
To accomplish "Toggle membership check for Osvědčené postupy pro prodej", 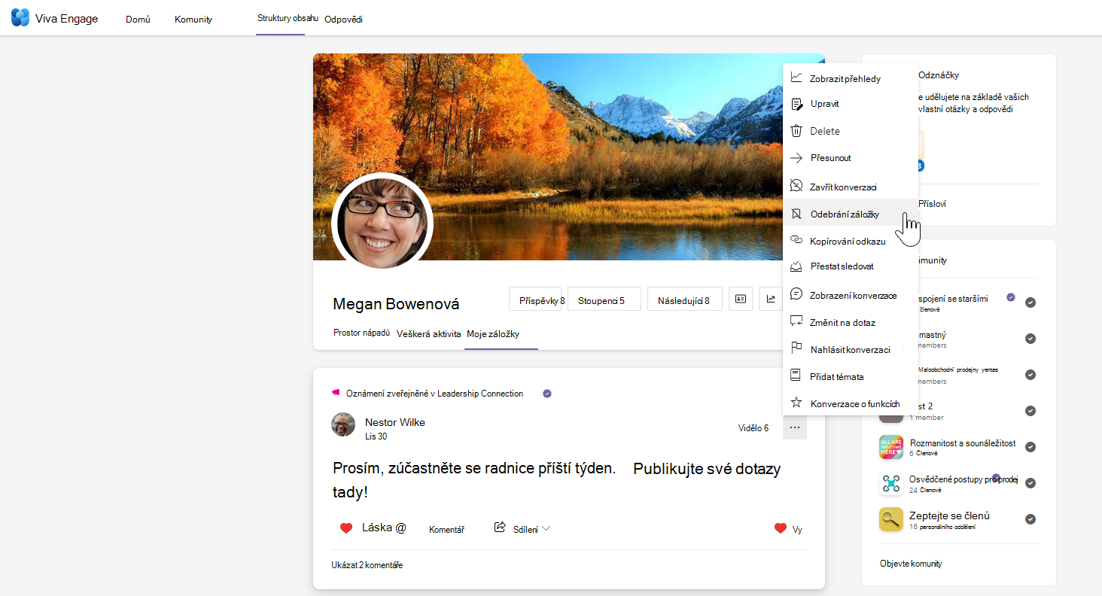I will point(1030,483).
